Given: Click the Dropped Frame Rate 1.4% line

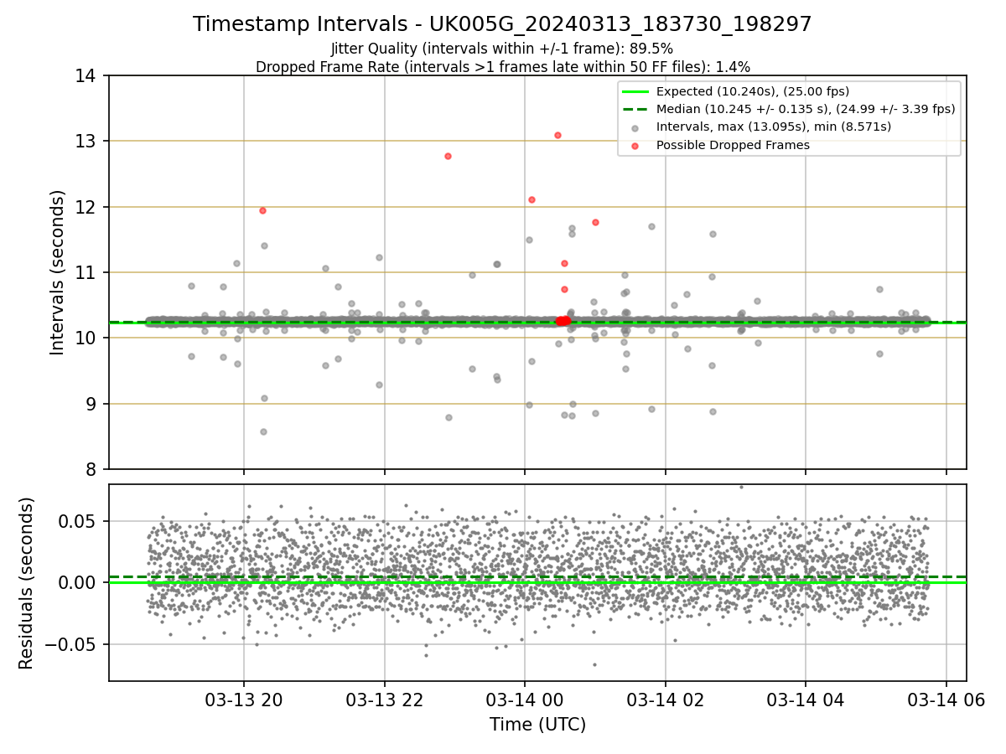Looking at the screenshot, I should click(502, 66).
